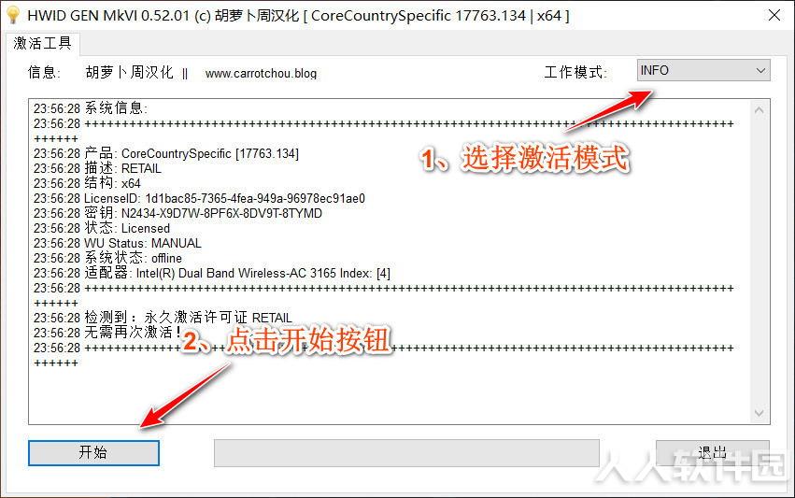The width and height of the screenshot is (795, 498).
Task: Click the WU Status MANUAL line
Action: pyautogui.click(x=118, y=243)
